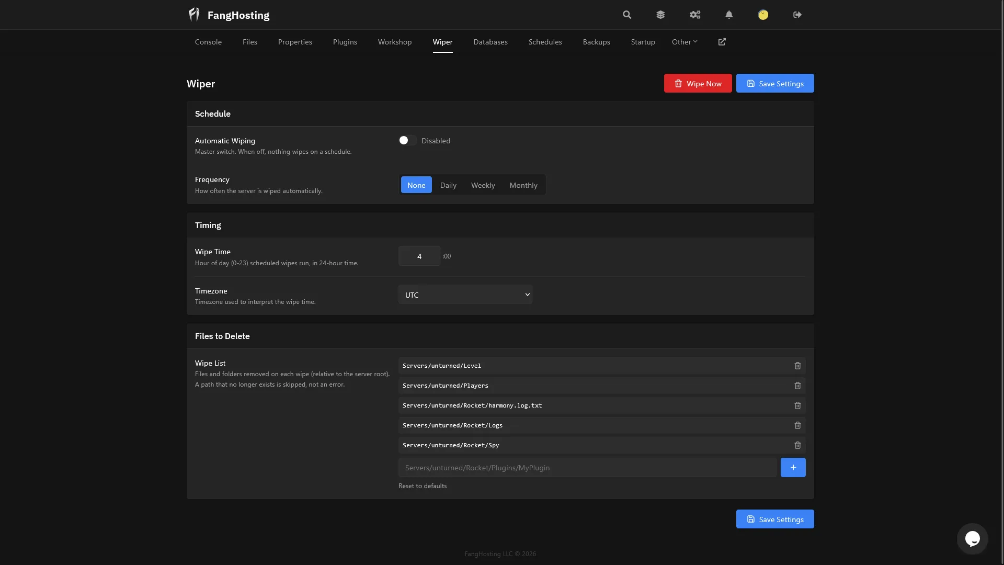Click the Disabled status label

click(436, 141)
